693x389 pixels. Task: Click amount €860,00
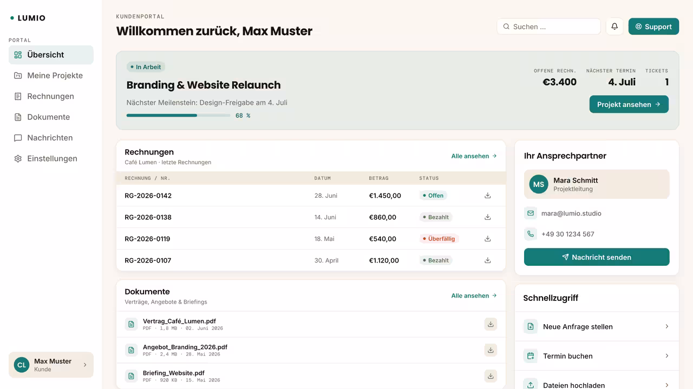382,217
